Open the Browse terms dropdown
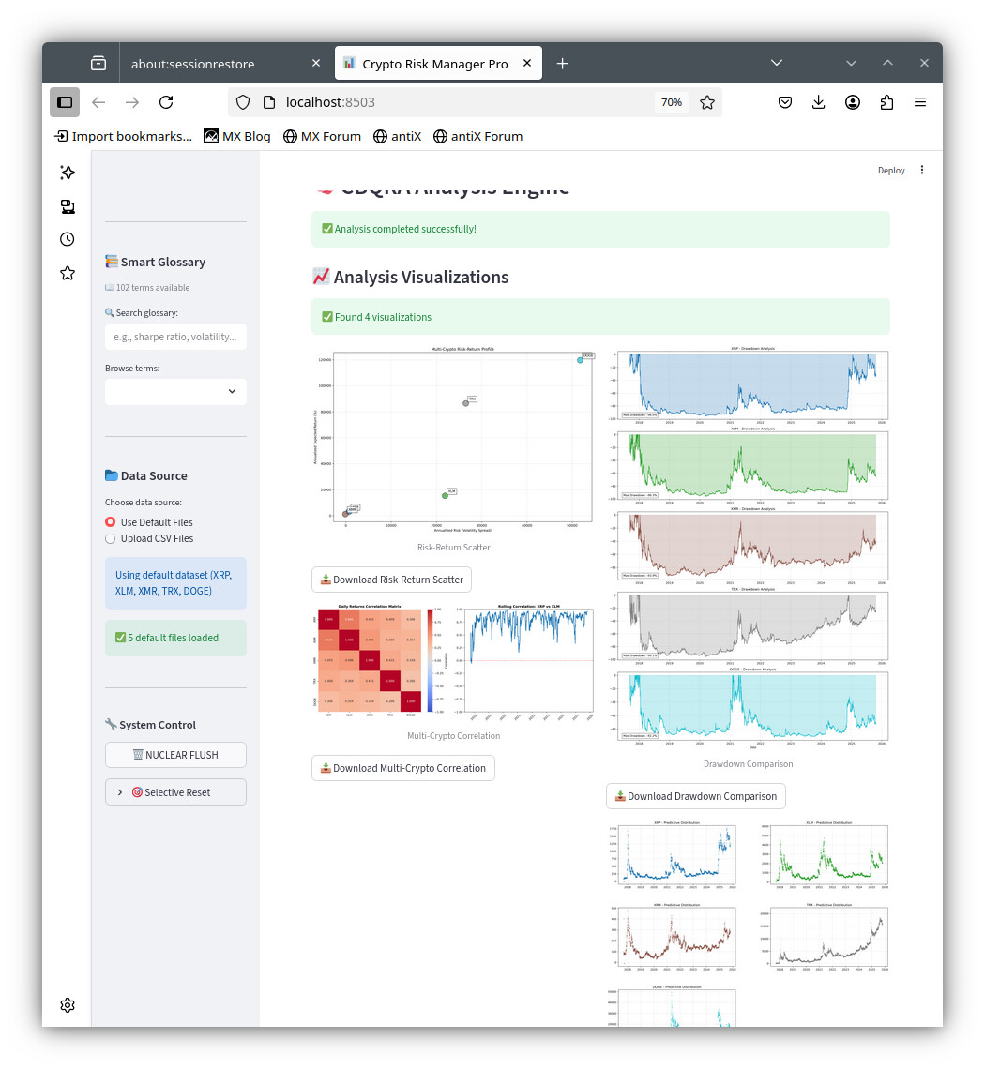 point(175,391)
